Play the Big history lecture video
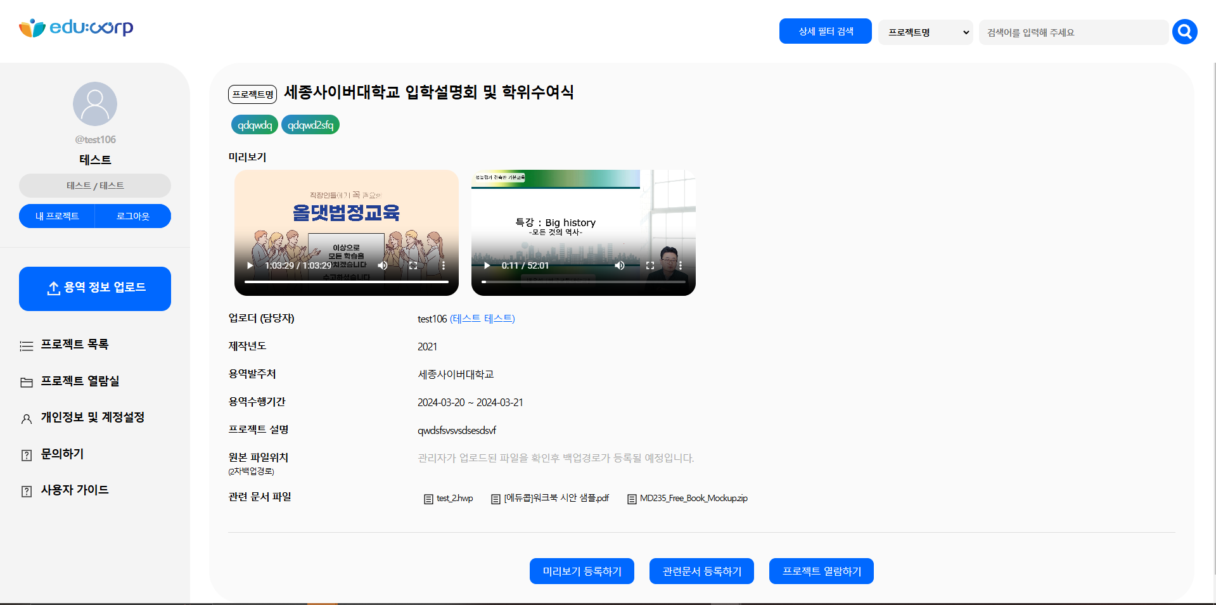Screen dimensions: 1216x605 (487, 265)
